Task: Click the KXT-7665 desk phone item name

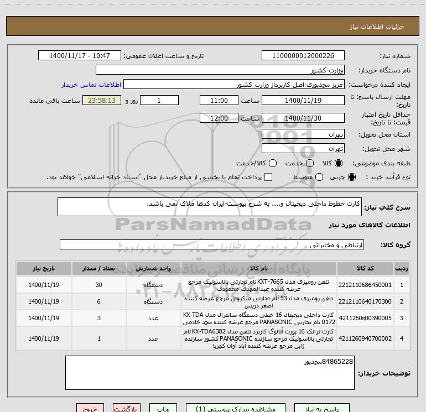Action: 259,285
